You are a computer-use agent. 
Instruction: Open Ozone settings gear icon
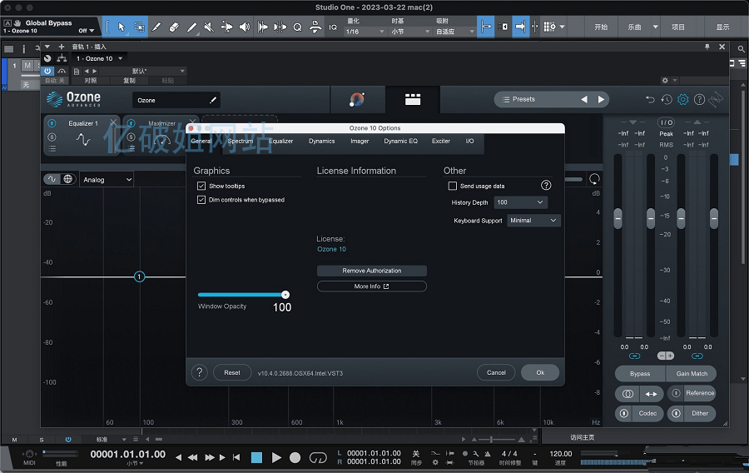pyautogui.click(x=683, y=99)
